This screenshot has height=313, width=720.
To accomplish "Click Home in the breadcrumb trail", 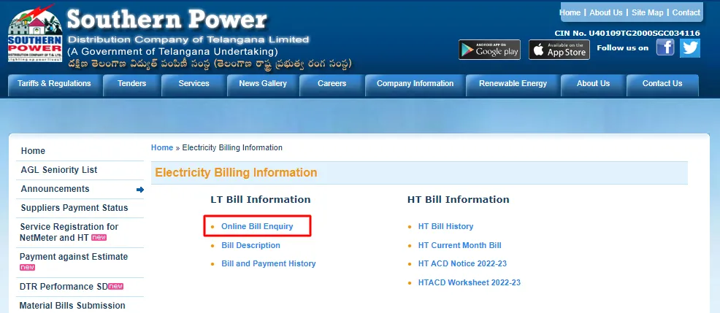I will pyautogui.click(x=161, y=147).
